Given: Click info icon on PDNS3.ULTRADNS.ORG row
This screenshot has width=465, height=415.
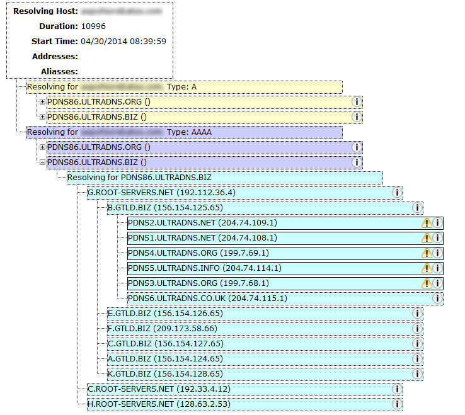Looking at the screenshot, I should pyautogui.click(x=437, y=283).
